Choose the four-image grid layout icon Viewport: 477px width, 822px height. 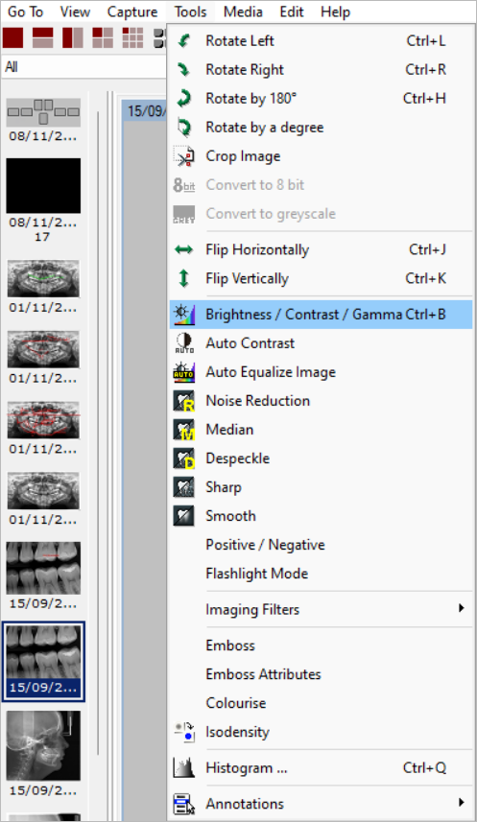coord(103,37)
